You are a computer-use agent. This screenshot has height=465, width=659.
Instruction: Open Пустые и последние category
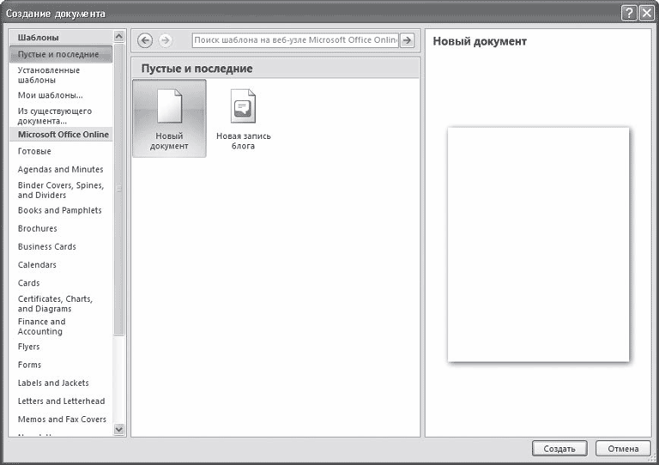coord(58,55)
